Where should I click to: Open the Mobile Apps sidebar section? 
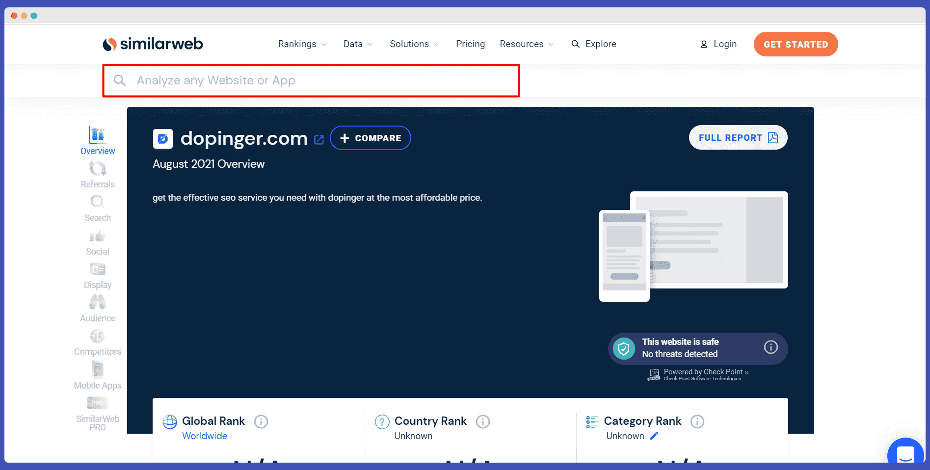point(98,376)
